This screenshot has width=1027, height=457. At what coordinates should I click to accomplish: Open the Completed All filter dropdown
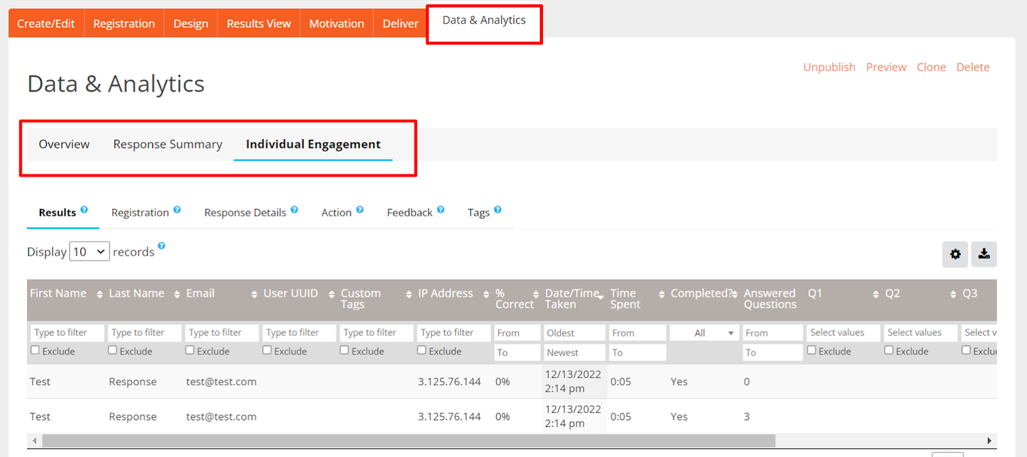coord(704,333)
